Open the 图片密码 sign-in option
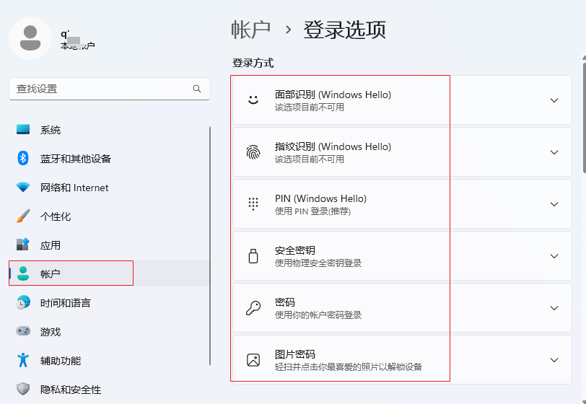Viewport: 586px width, 404px height. point(402,360)
